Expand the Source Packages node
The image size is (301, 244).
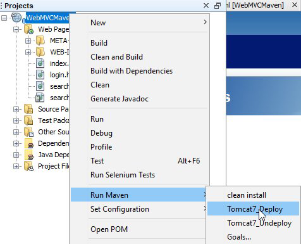point(16,110)
